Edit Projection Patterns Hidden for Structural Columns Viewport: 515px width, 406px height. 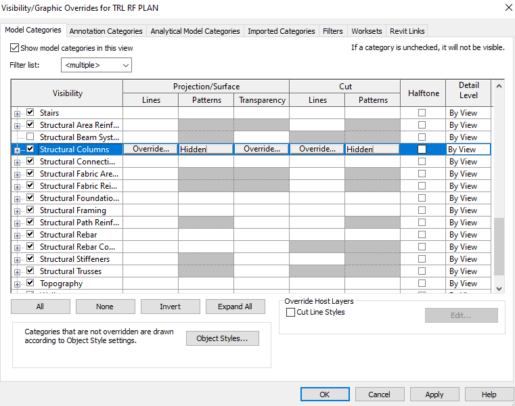click(206, 149)
